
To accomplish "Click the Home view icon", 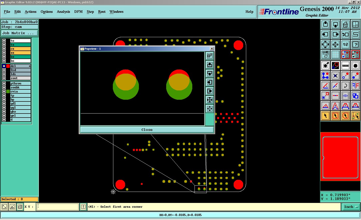I will [345, 24].
